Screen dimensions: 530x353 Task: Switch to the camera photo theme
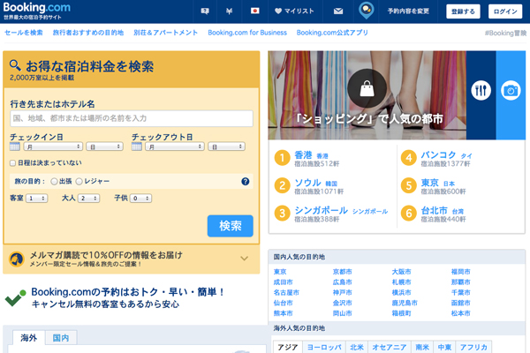click(x=511, y=90)
